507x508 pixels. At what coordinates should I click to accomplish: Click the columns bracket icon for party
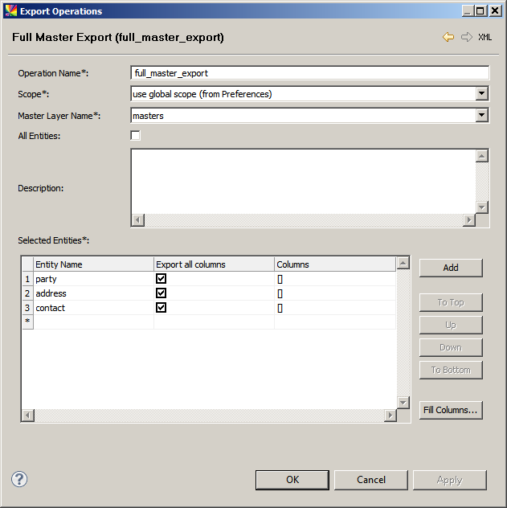[x=280, y=279]
